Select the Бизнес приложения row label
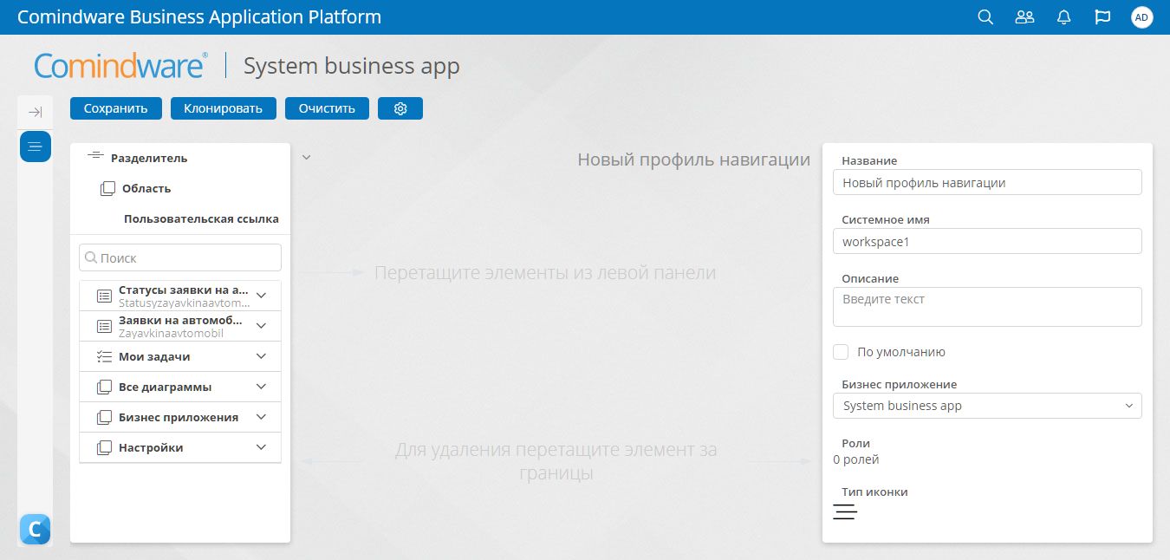The image size is (1170, 560). tap(179, 417)
